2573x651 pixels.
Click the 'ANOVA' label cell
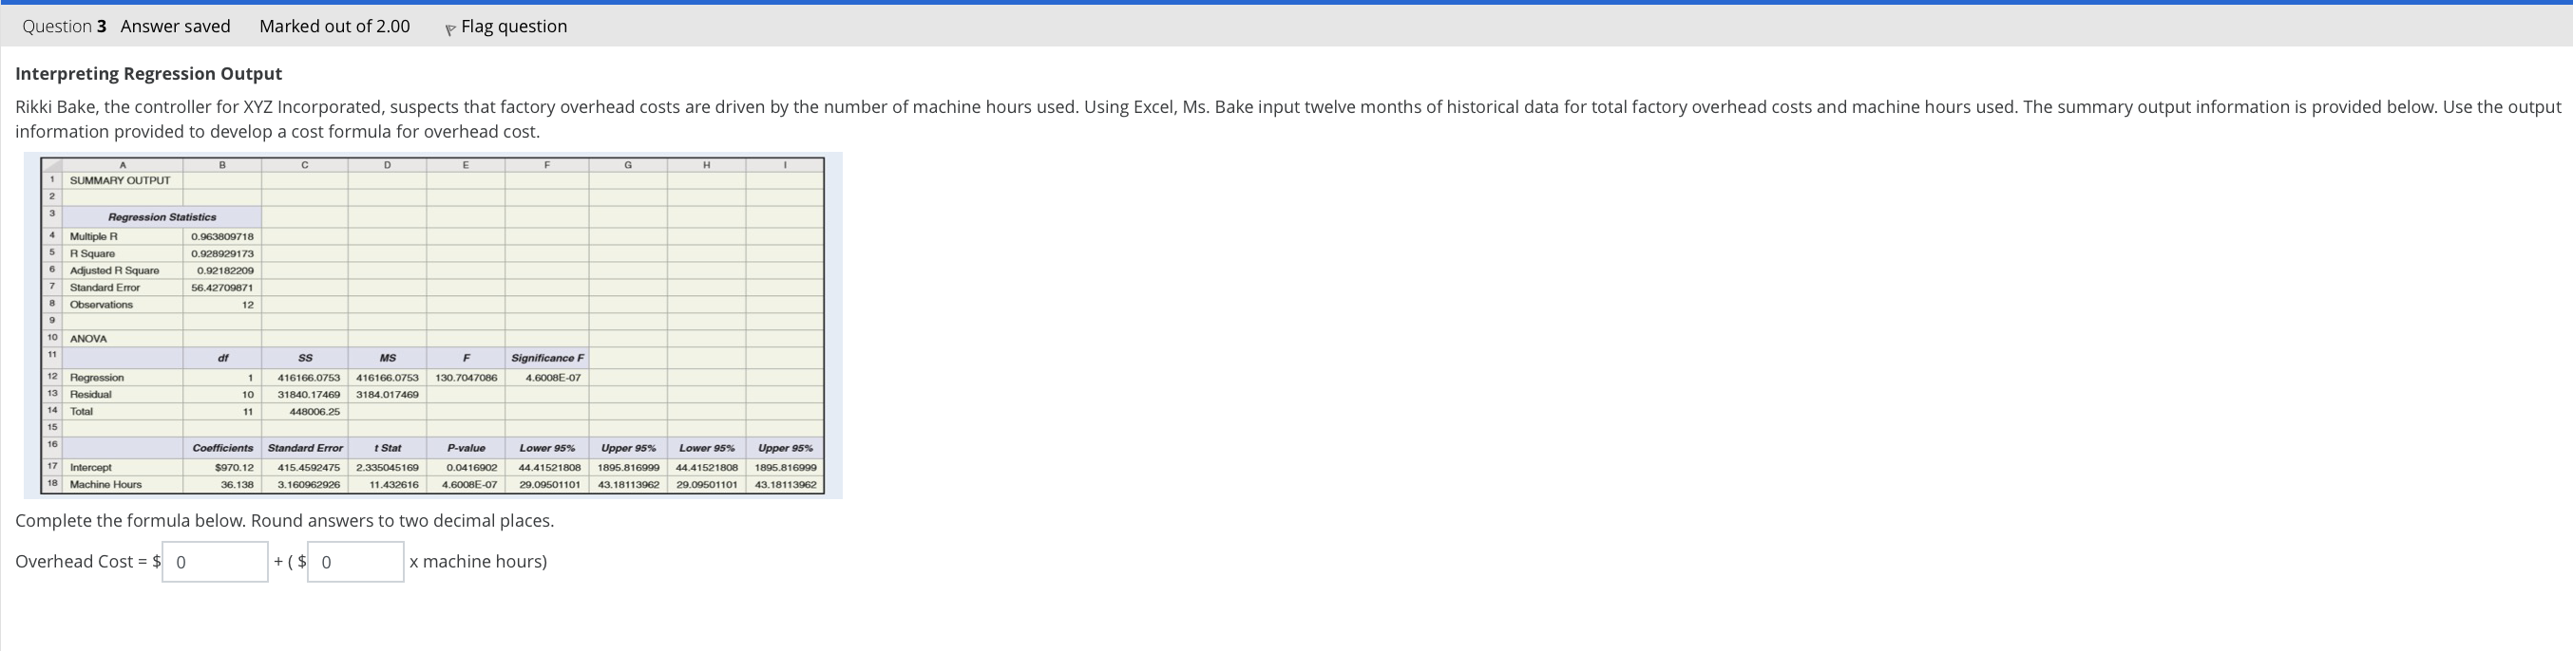tap(88, 339)
